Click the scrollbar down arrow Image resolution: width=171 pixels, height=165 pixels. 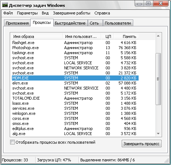158,134
